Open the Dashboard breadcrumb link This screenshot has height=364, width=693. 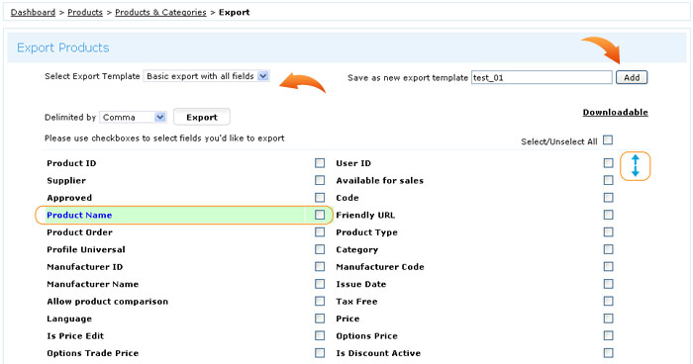pyautogui.click(x=33, y=13)
